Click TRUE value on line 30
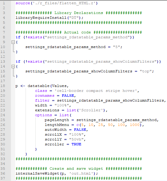The height and width of the screenshot is (181, 167). coord(76,144)
